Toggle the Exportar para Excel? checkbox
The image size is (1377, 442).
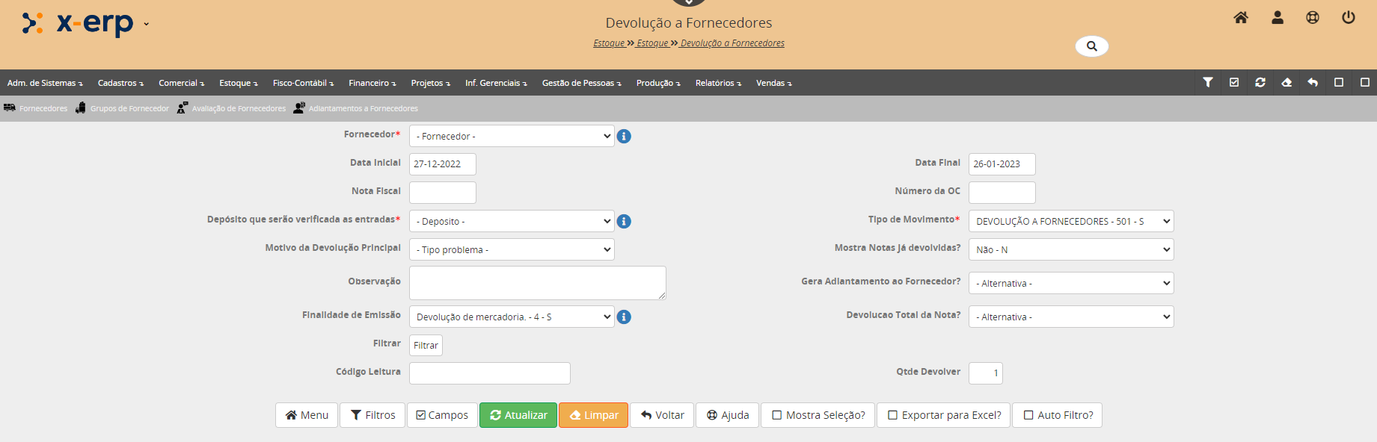[893, 416]
